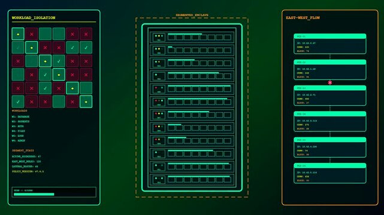
Task: Click the POLICY_VERSION stat line
Action: coord(28,171)
